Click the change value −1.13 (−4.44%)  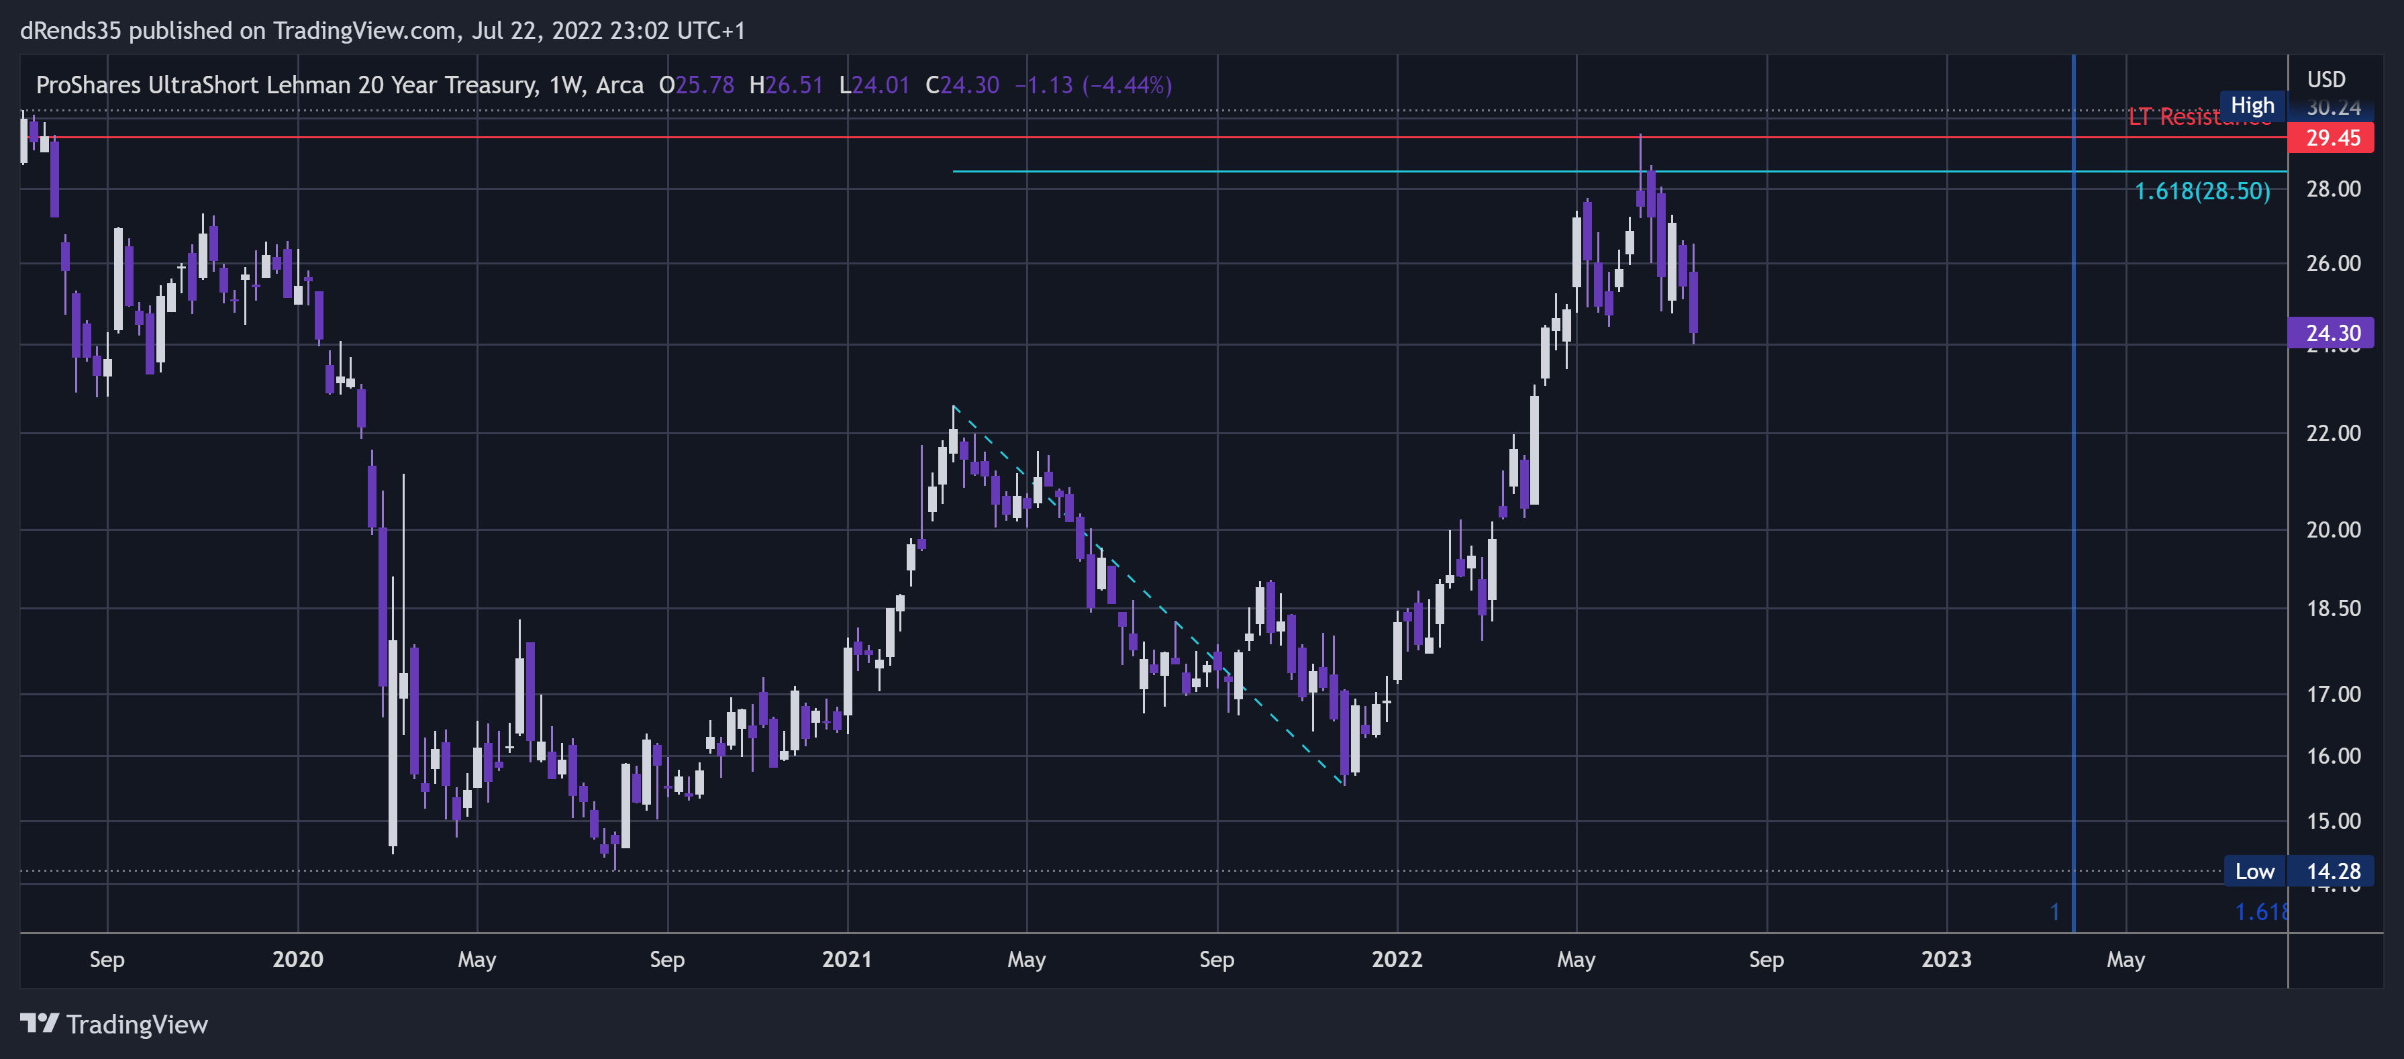coord(1094,85)
